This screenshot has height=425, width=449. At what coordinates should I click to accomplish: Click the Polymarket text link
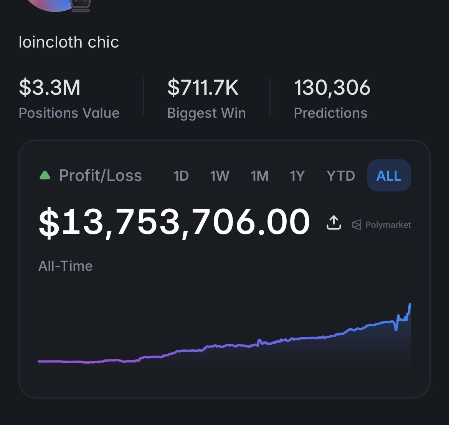coord(388,225)
